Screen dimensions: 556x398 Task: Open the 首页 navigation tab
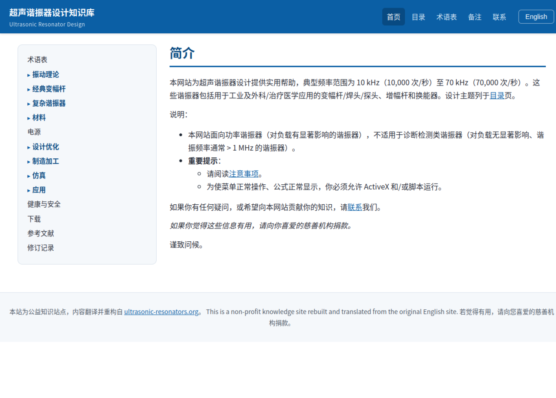click(393, 17)
